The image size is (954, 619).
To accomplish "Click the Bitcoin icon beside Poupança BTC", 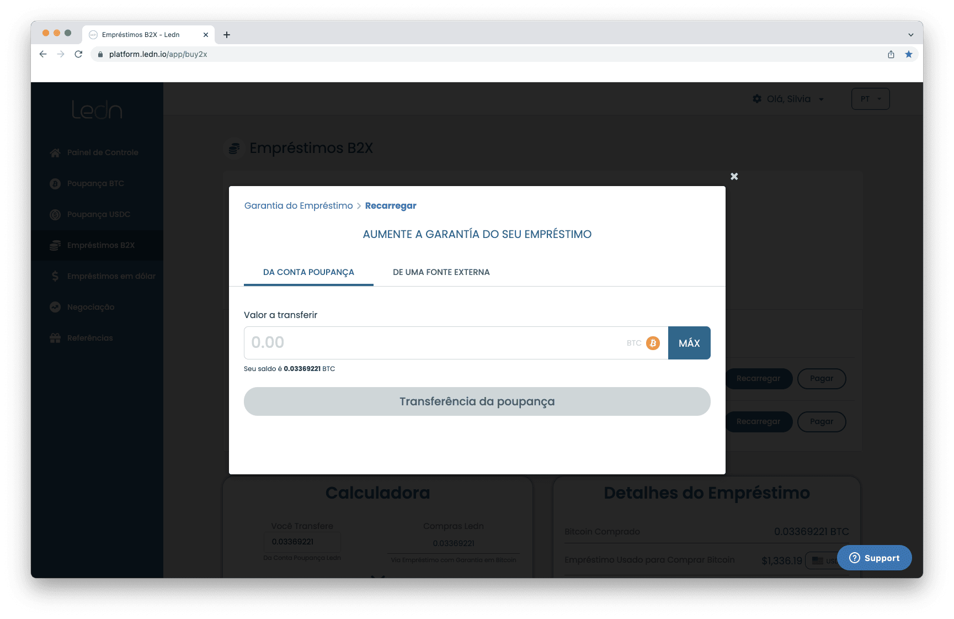I will coord(55,183).
